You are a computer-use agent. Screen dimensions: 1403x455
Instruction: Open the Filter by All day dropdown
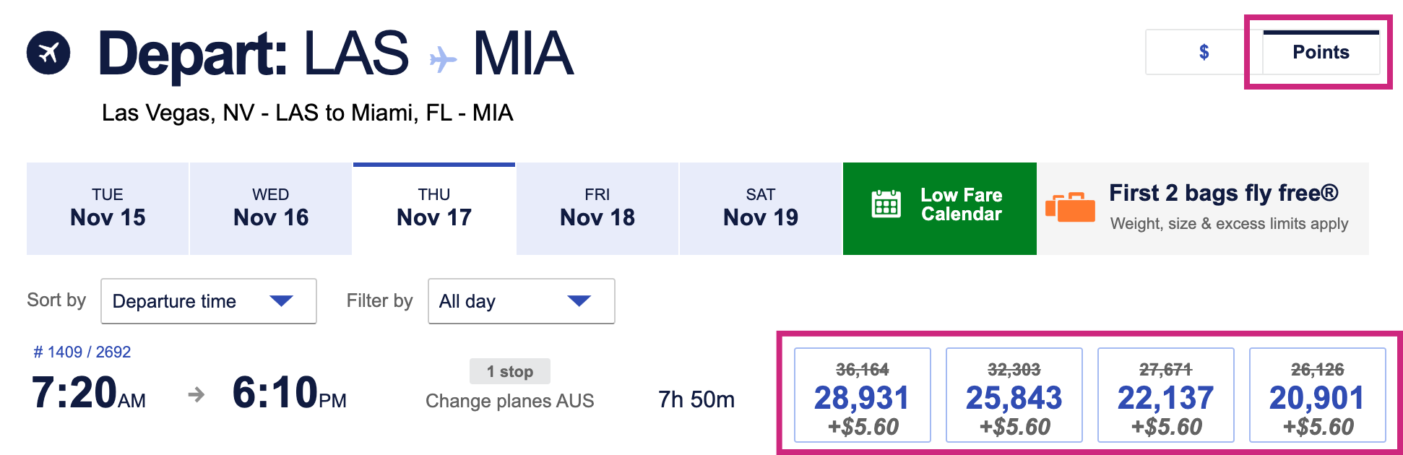tap(521, 301)
